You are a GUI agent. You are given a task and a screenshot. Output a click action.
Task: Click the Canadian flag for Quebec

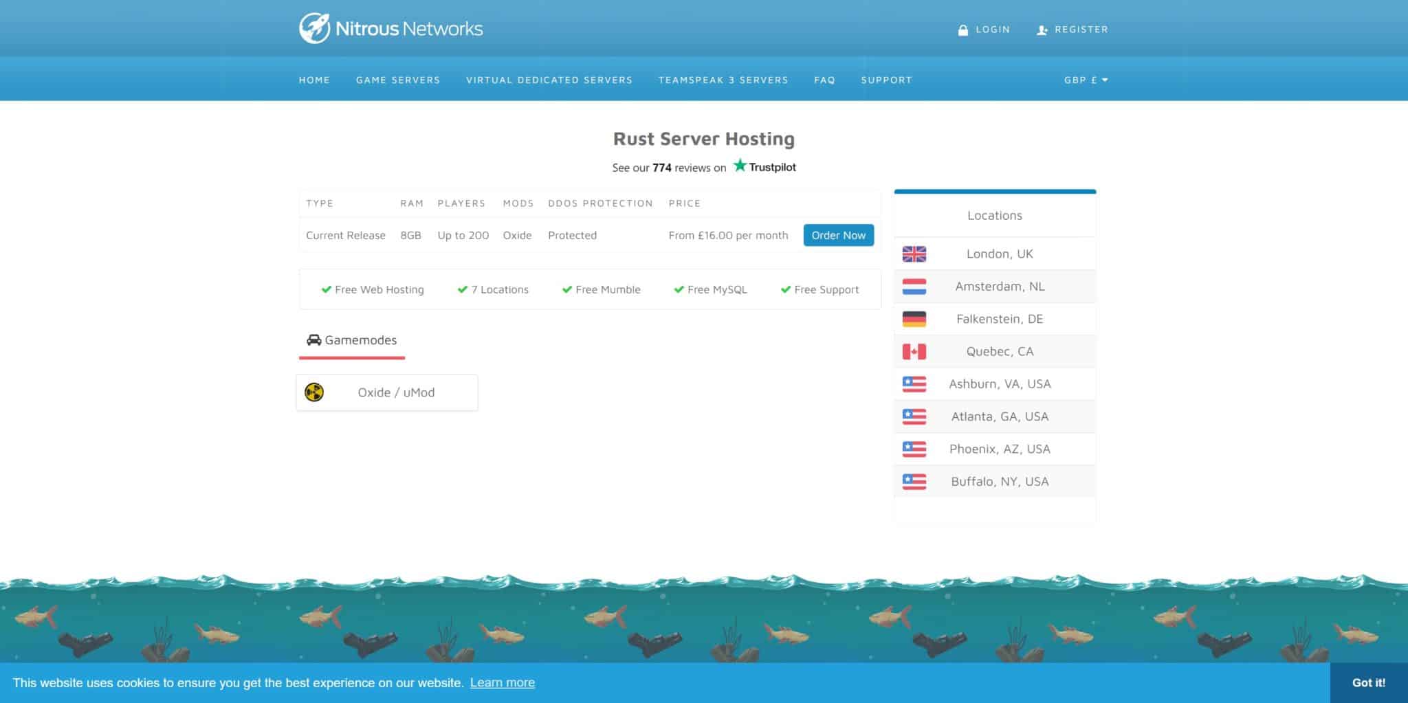tap(914, 352)
